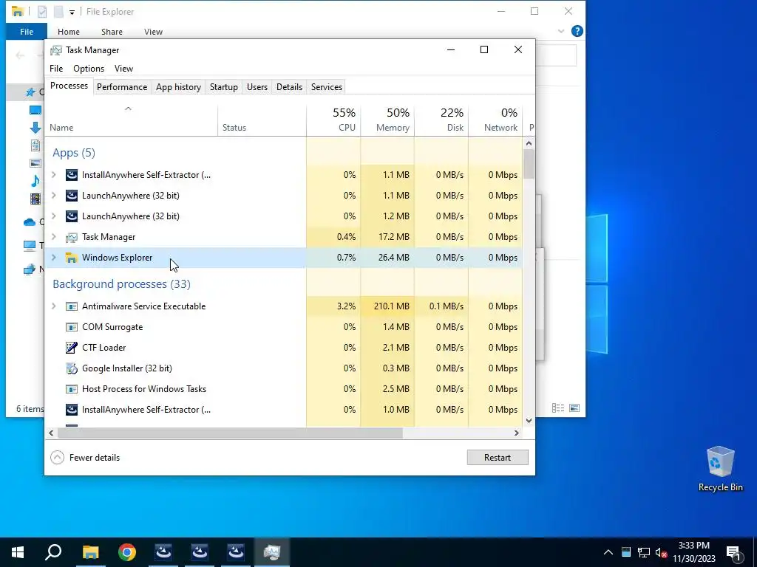This screenshot has width=757, height=567.
Task: Click the Task Manager process row icon
Action: (x=72, y=237)
